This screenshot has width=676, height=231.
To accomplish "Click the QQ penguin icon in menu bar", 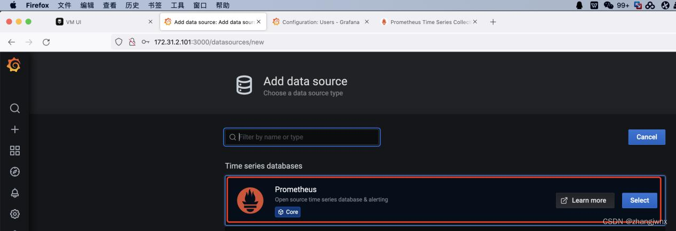I will pyautogui.click(x=580, y=5).
